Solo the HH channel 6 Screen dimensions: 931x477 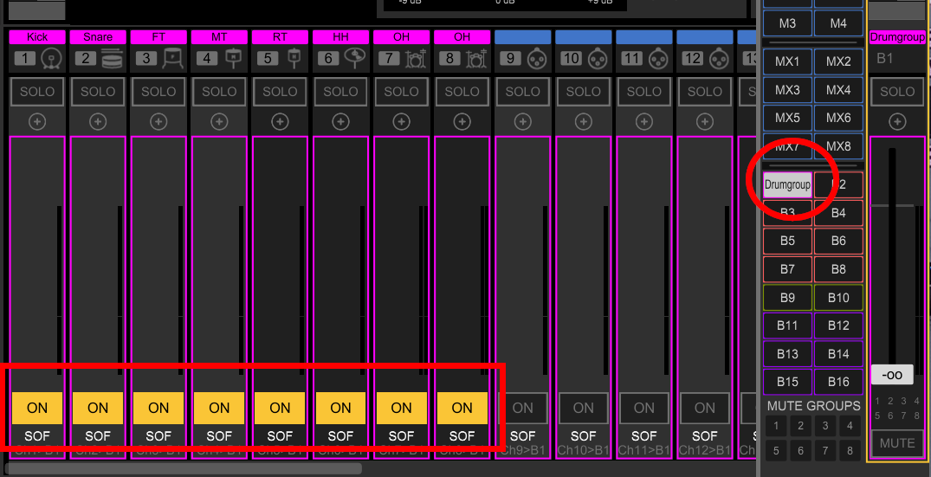340,92
